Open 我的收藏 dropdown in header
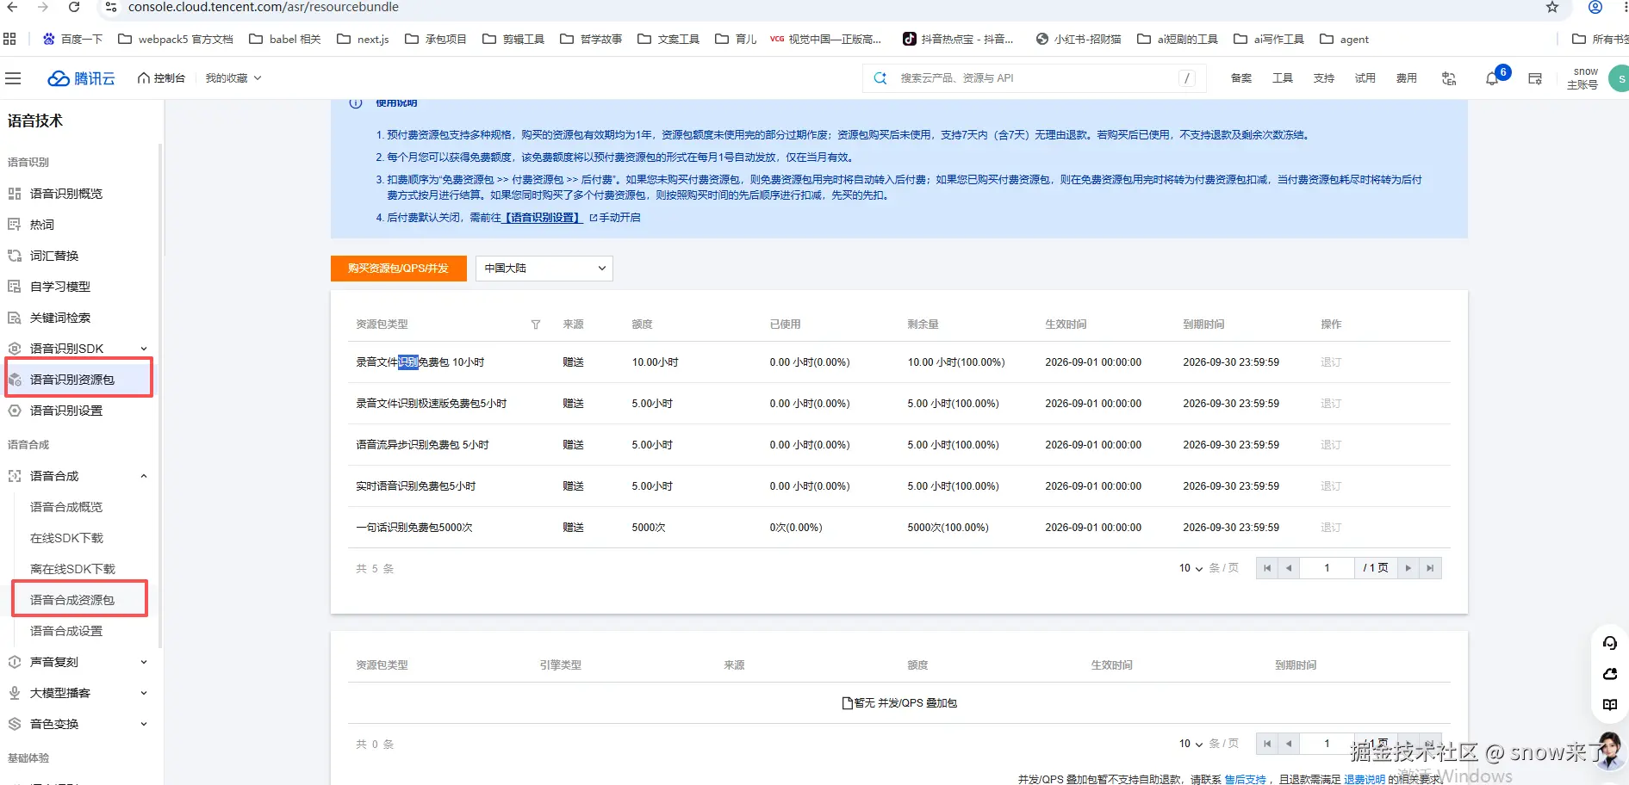The height and width of the screenshot is (785, 1629). click(233, 78)
